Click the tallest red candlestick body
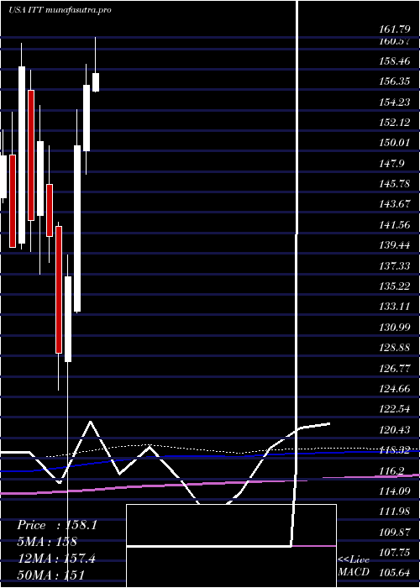The image size is (420, 588). click(x=31, y=155)
